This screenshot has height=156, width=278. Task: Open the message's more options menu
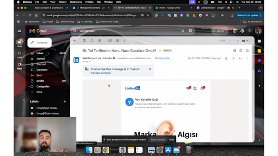coord(247,58)
